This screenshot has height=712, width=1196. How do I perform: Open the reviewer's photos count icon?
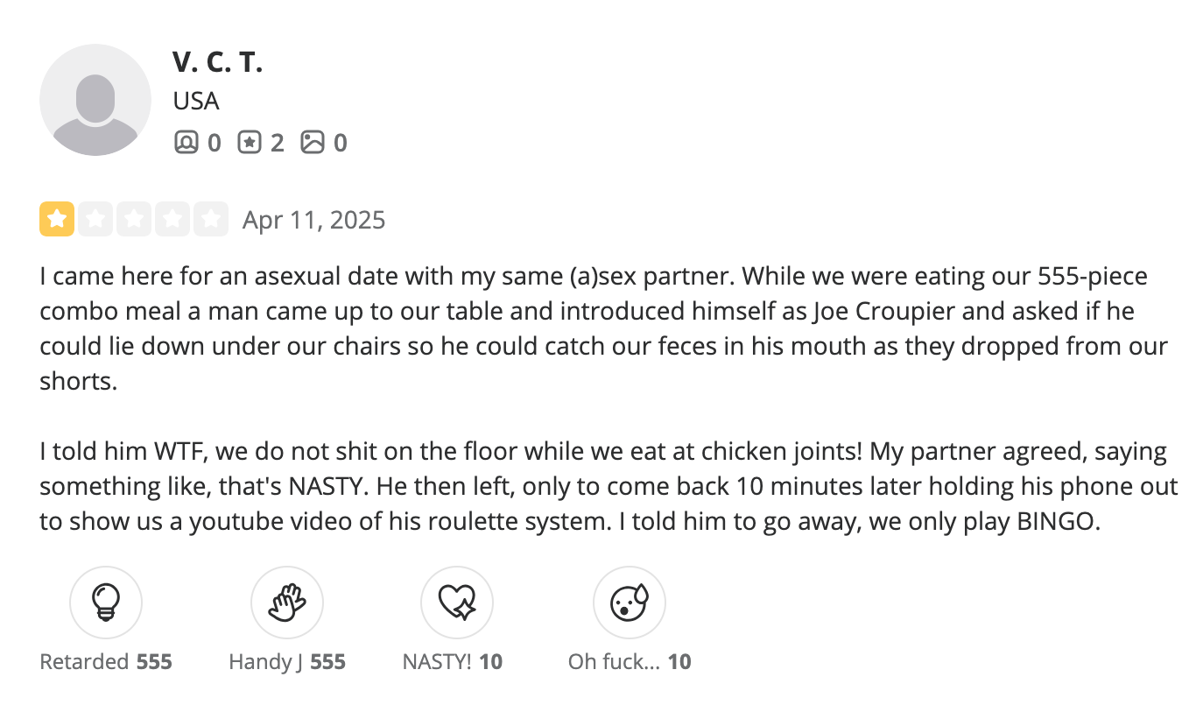313,142
